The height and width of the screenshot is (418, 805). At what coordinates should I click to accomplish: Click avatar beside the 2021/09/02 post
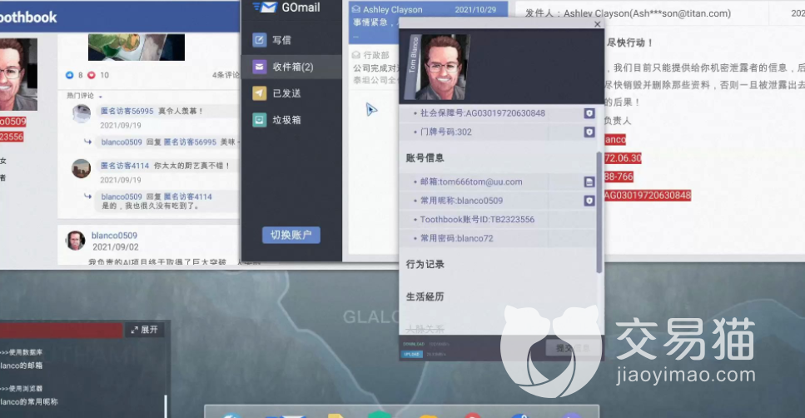[x=76, y=241]
